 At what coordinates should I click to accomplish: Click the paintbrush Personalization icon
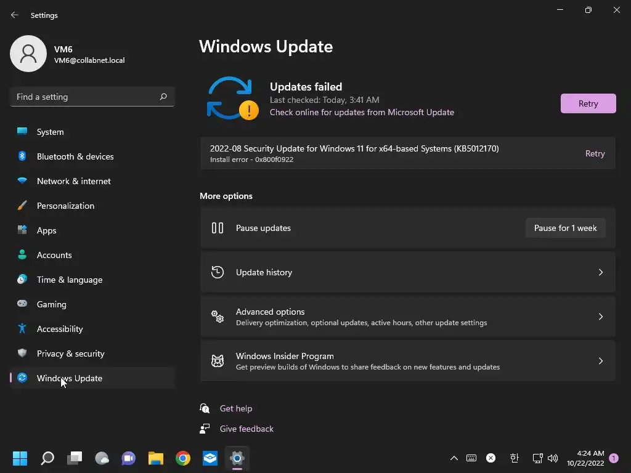(x=22, y=205)
